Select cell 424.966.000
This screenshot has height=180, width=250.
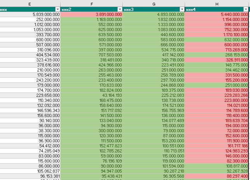pyautogui.click(x=91, y=65)
